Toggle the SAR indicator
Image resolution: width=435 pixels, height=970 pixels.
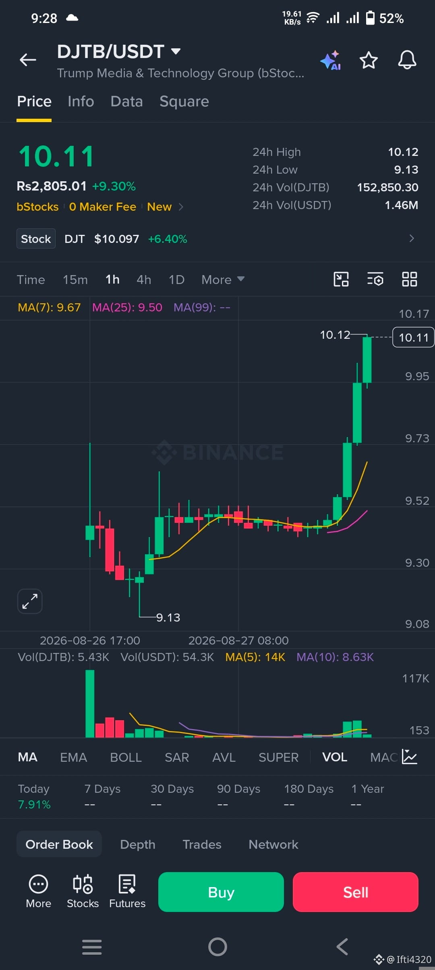[x=177, y=757]
